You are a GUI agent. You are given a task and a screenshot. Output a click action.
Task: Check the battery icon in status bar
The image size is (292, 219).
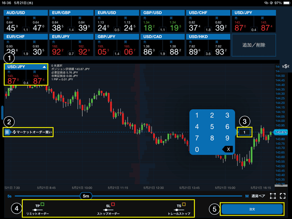[x=287, y=3]
